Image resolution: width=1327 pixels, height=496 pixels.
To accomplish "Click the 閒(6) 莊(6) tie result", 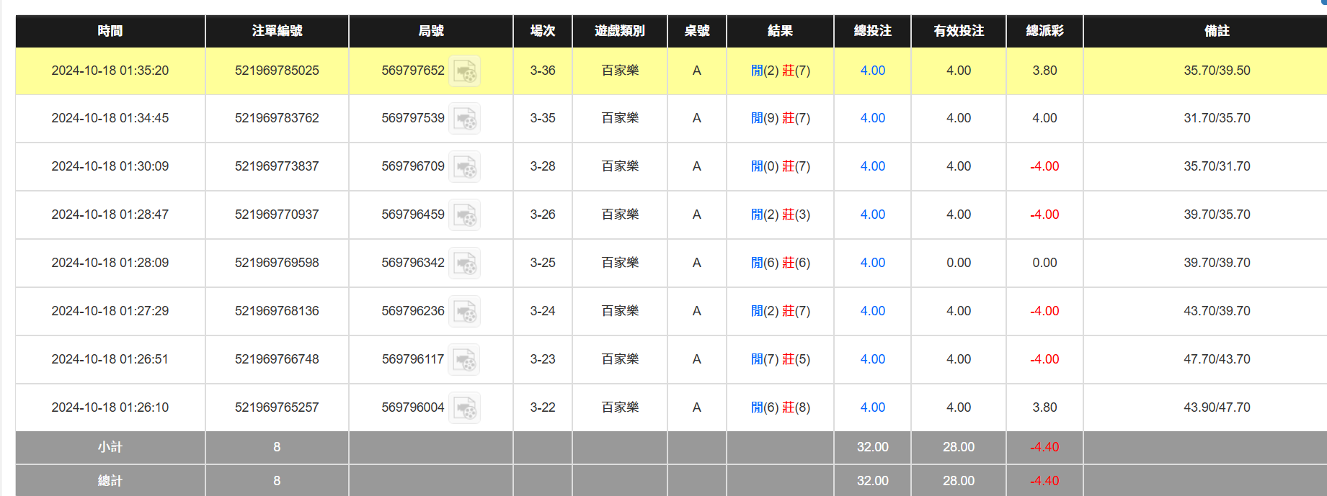I will coord(780,263).
